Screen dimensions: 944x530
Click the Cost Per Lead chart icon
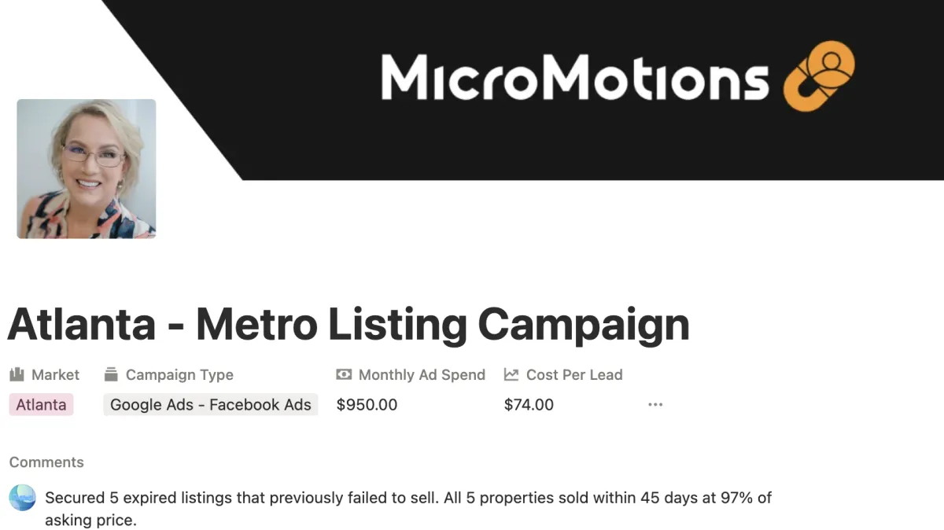point(511,375)
